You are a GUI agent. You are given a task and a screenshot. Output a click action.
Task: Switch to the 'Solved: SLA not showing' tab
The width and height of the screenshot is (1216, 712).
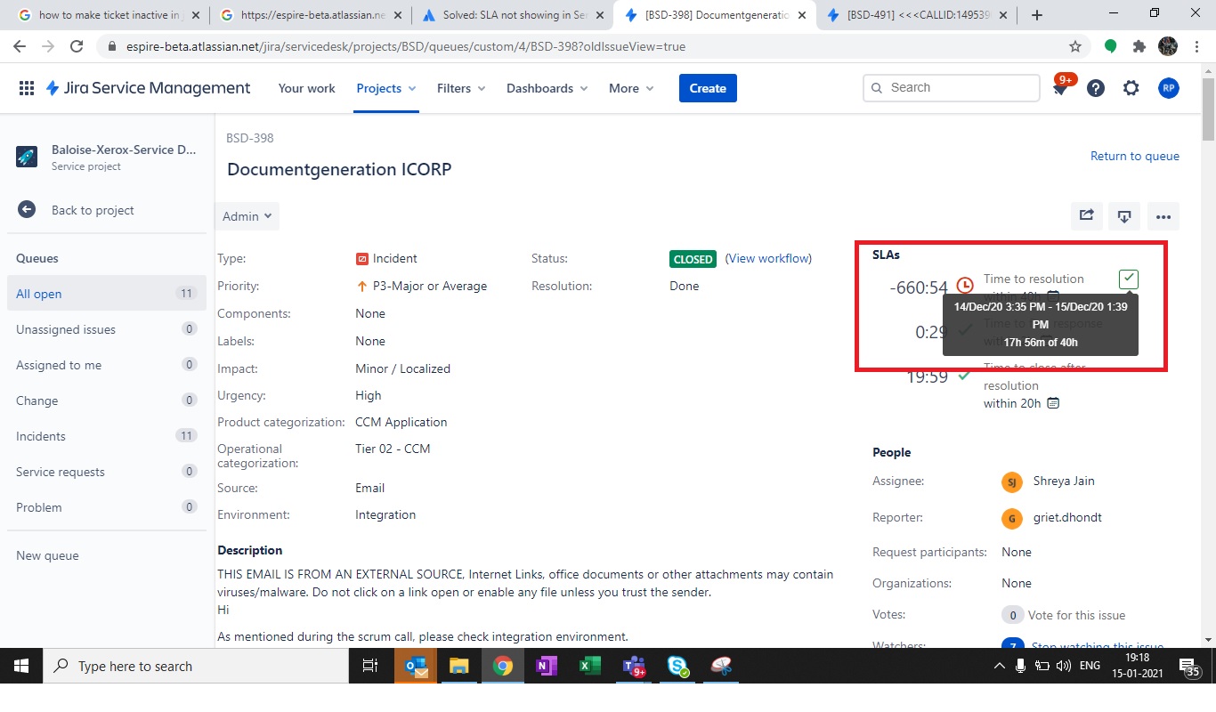tap(514, 15)
